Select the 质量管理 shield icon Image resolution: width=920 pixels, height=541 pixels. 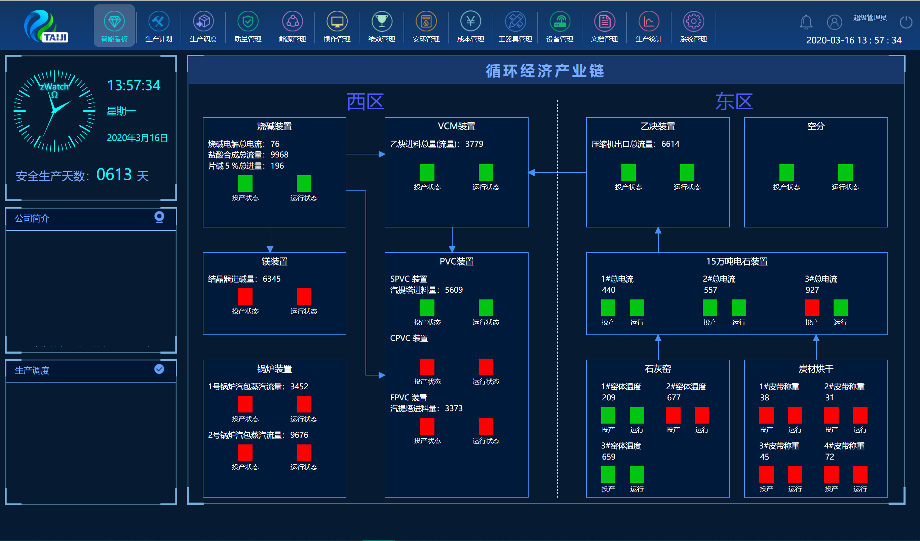248,22
